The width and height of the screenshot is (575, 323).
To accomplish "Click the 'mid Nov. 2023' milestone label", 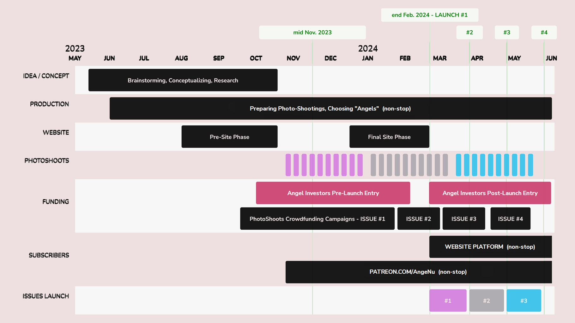I will [312, 32].
